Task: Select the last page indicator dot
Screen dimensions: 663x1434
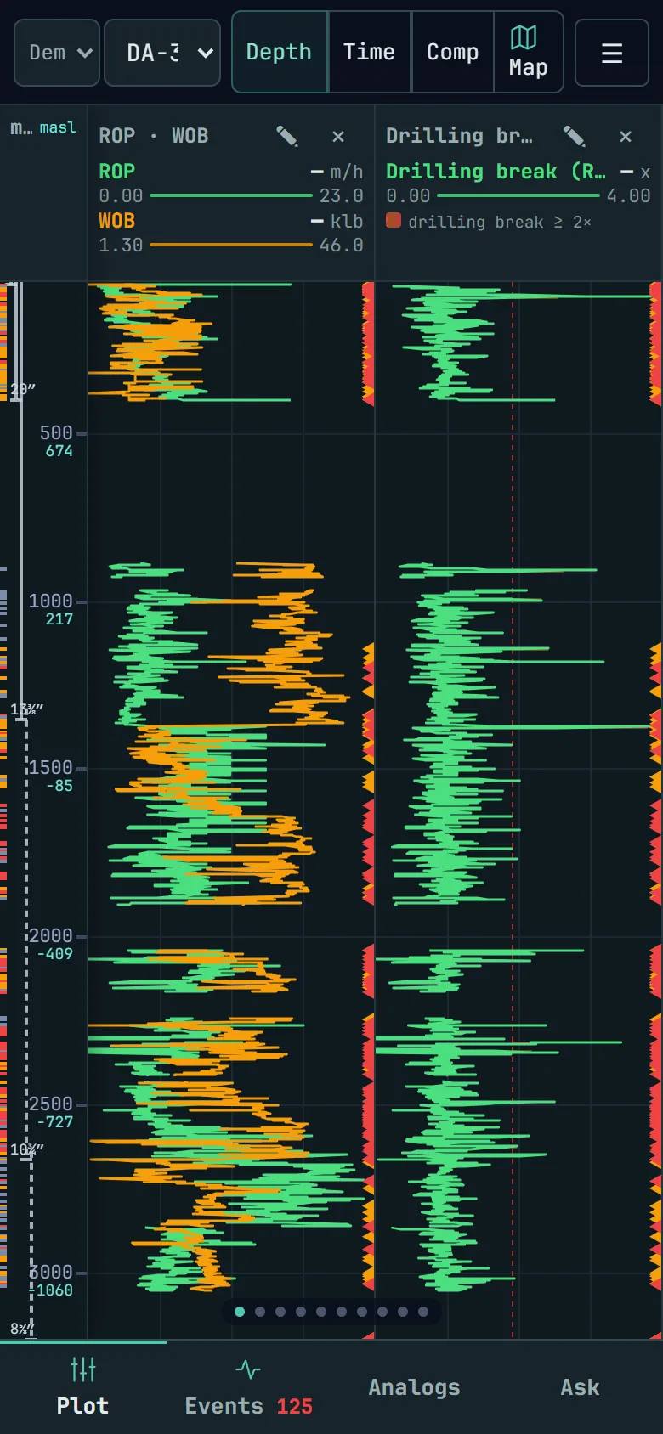Action: pos(423,1312)
